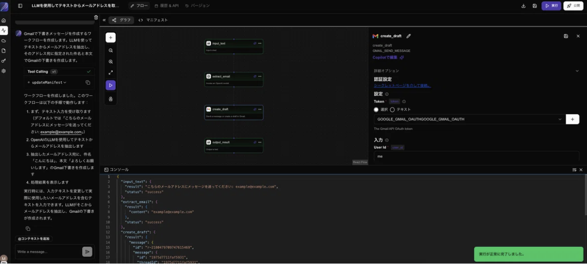587x264 pixels.
Task: Expand the updateManifest tool call
Action: click(x=49, y=82)
